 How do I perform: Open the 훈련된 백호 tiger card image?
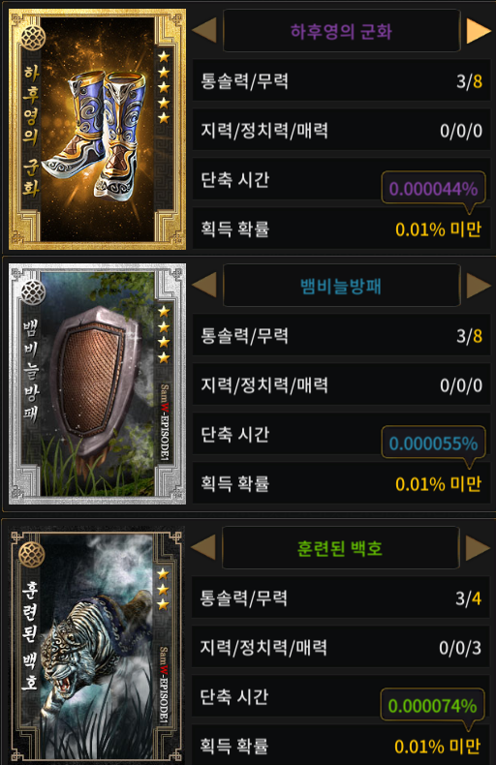click(x=97, y=646)
